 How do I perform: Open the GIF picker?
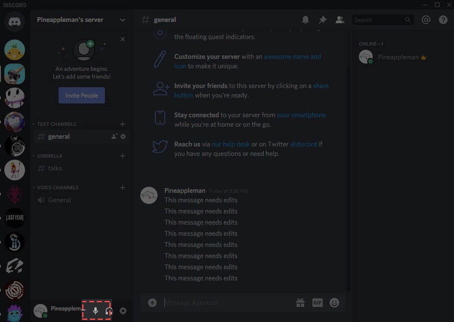point(317,303)
